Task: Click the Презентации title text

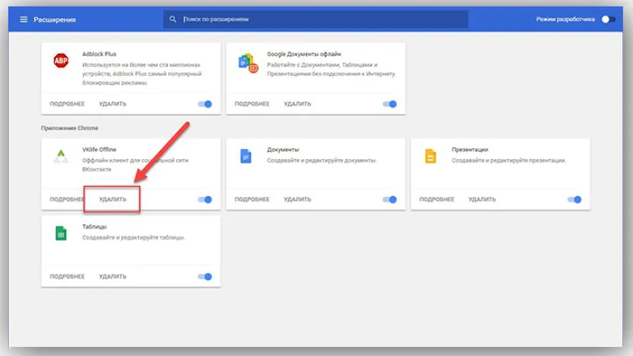Action: 470,149
